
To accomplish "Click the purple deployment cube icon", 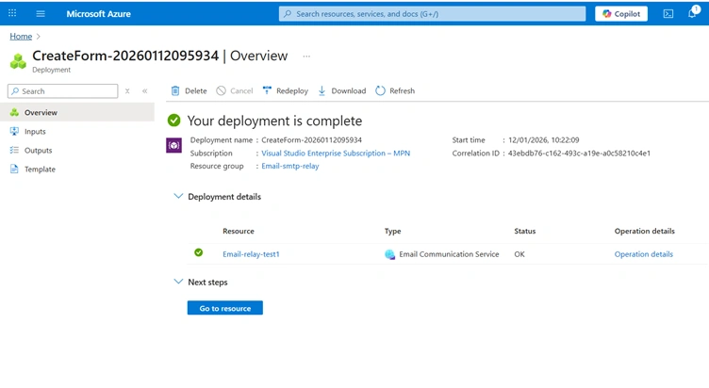I will [x=173, y=145].
